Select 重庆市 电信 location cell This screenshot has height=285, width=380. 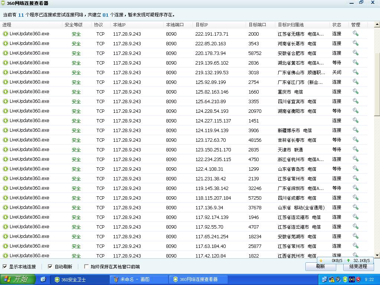(290, 92)
